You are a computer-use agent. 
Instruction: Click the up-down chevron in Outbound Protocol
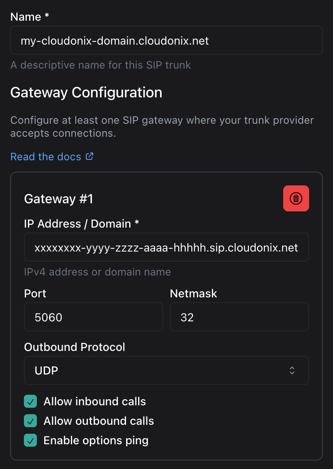(292, 370)
